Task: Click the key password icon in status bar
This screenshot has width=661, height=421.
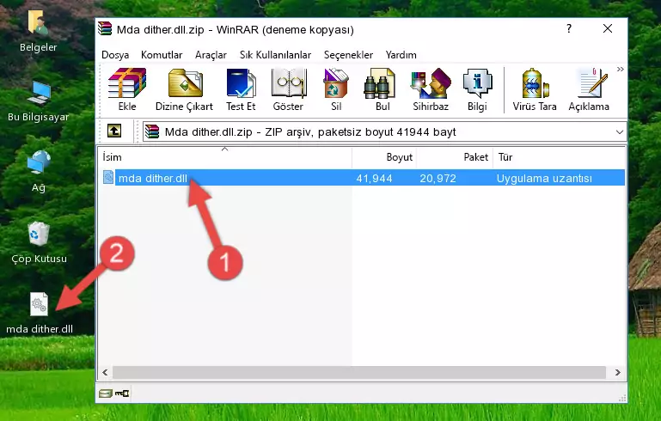Action: coord(122,394)
